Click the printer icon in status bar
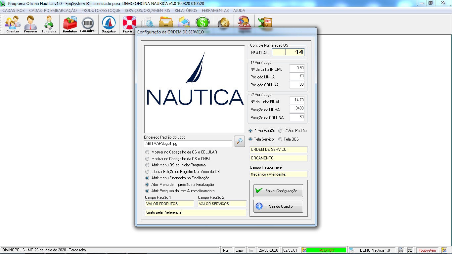Image resolution: width=452 pixels, height=254 pixels. (x=401, y=250)
